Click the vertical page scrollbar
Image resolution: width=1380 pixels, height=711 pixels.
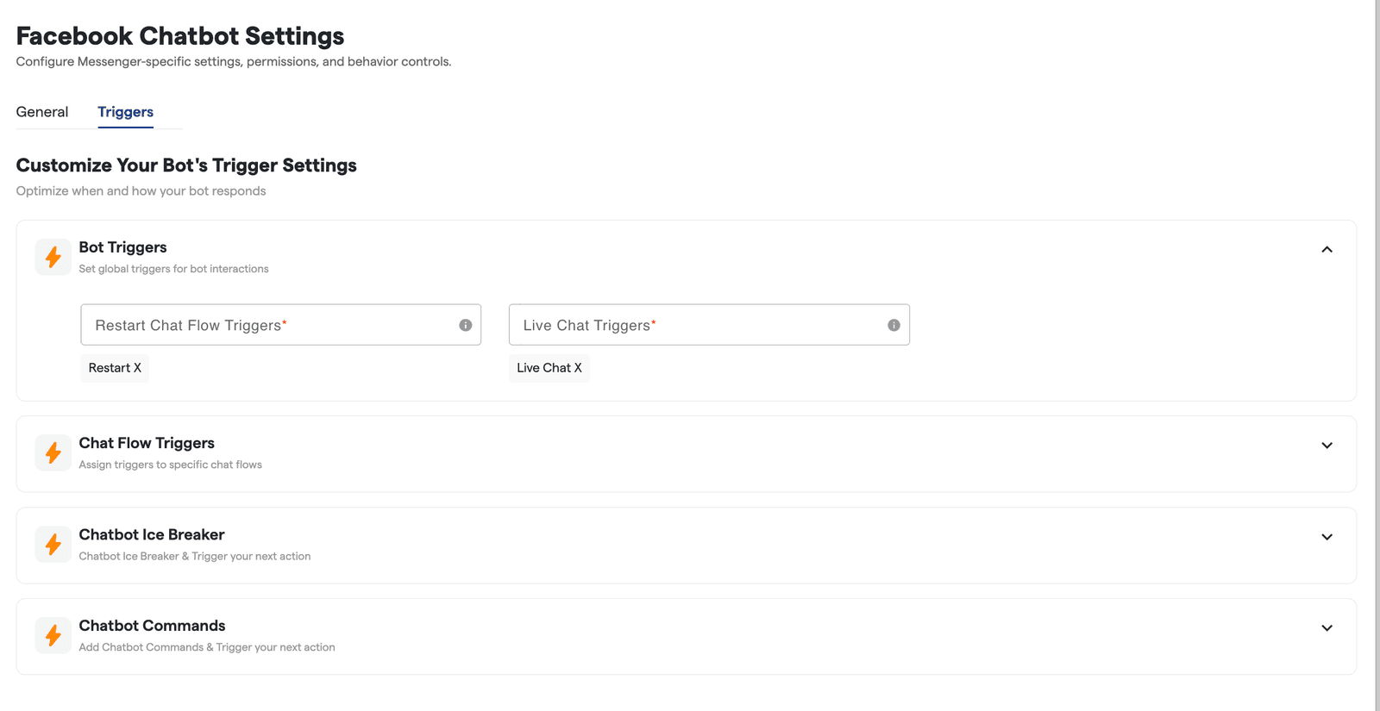[1377, 355]
